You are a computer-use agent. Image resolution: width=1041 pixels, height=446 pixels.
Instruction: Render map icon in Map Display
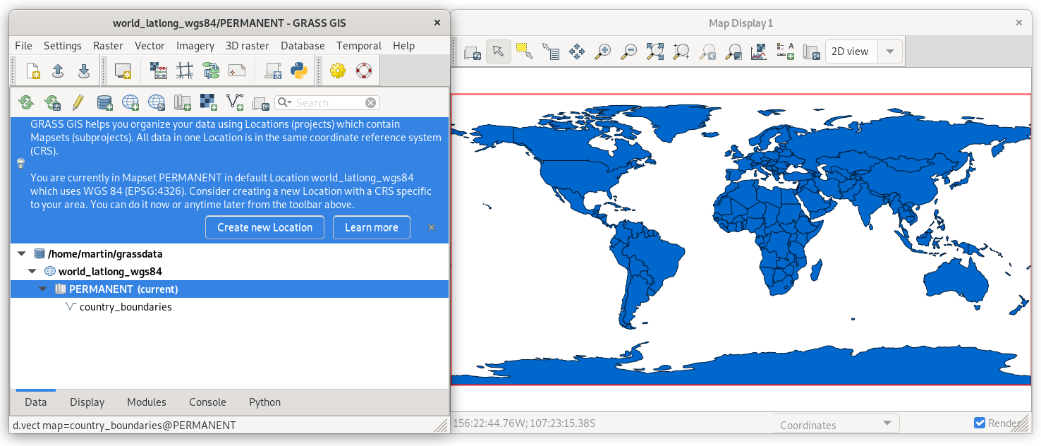(x=473, y=52)
